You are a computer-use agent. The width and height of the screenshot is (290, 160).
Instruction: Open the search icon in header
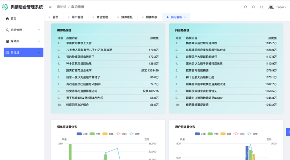tap(253, 7)
